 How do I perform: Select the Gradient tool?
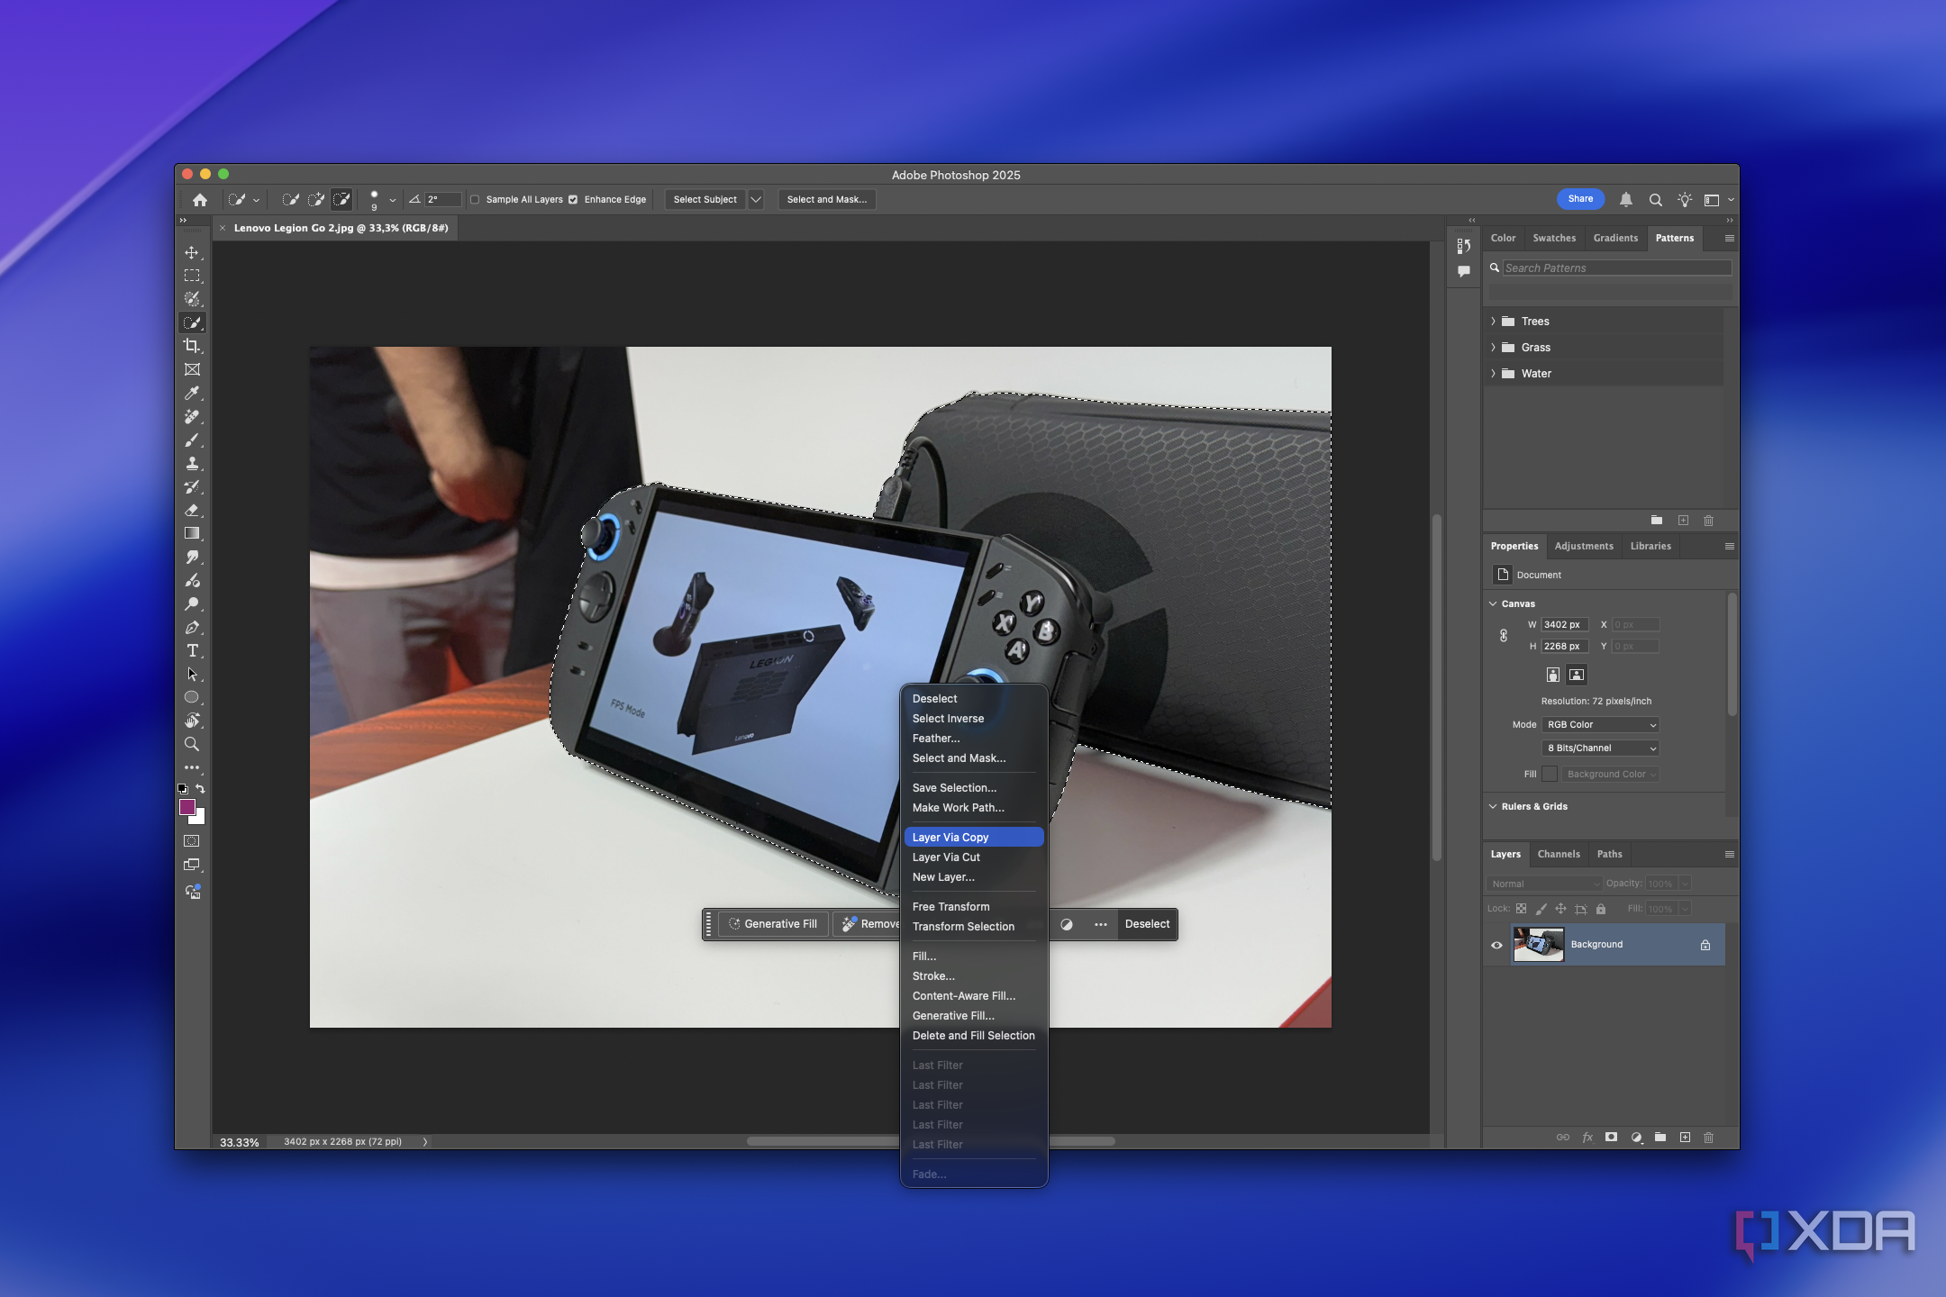click(192, 533)
